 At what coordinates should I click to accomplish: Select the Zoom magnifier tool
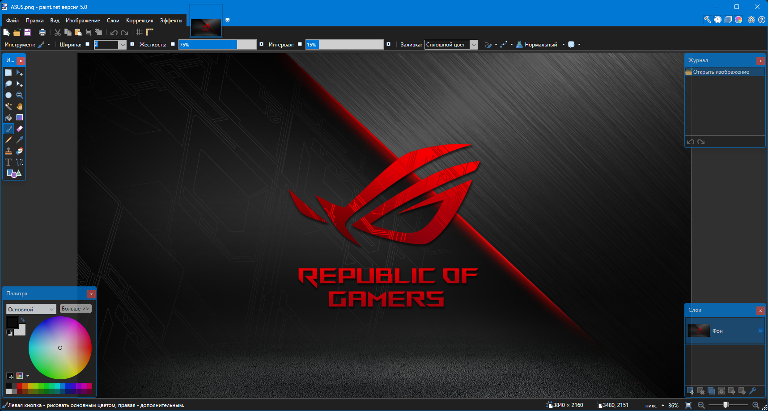pos(20,95)
